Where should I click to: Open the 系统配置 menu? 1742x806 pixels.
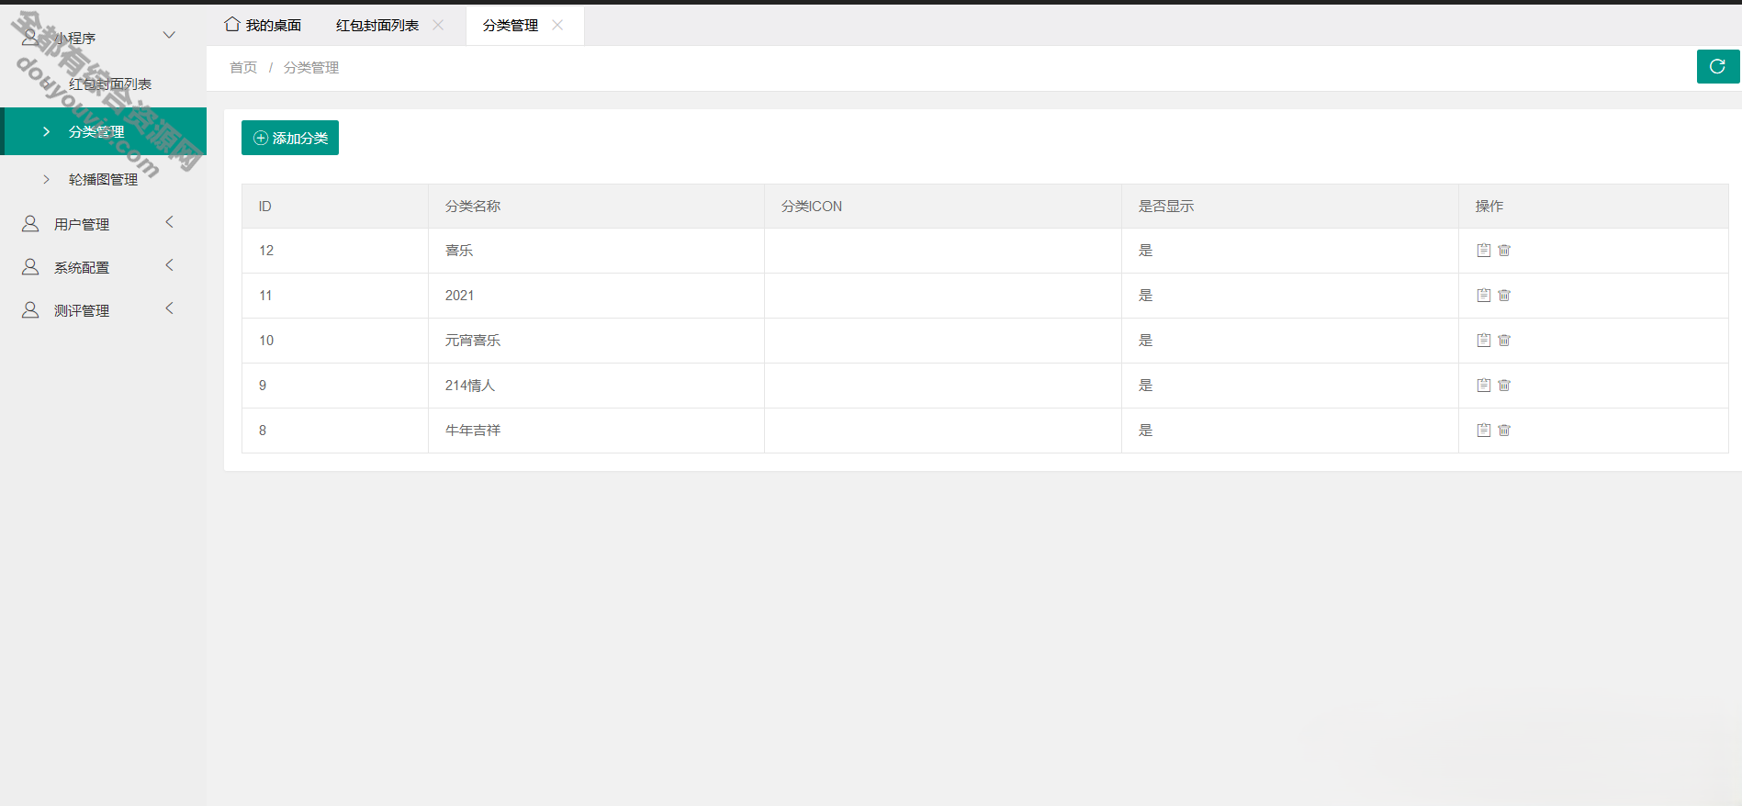(103, 266)
